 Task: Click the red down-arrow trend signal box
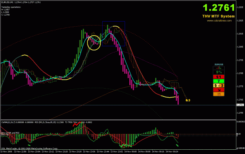[x=219, y=90]
